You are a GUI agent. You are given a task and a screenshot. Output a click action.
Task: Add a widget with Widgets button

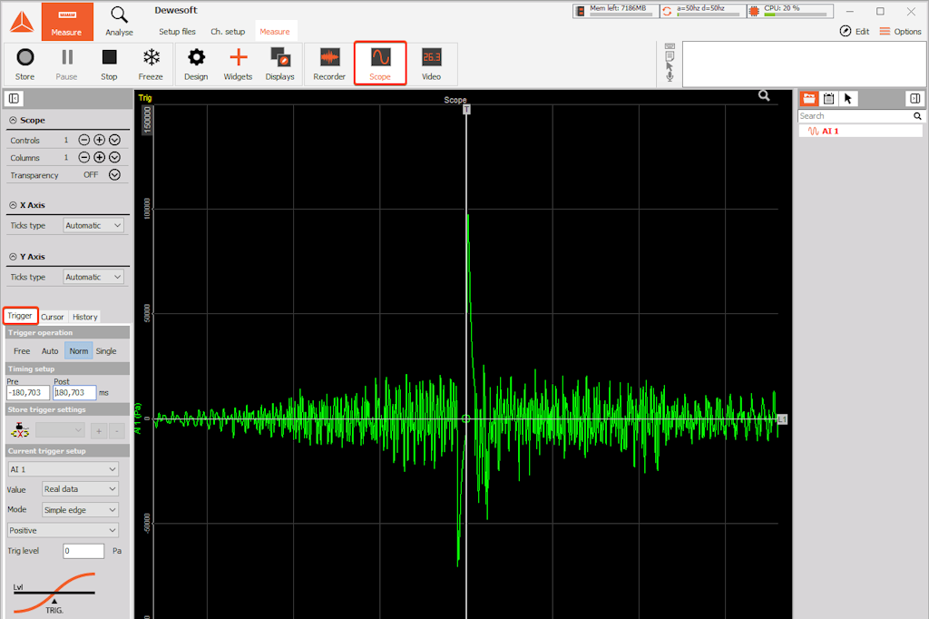coord(239,64)
